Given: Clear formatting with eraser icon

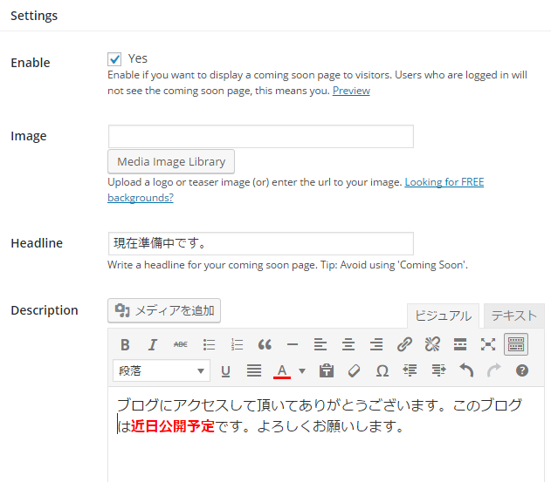Looking at the screenshot, I should pos(354,370).
